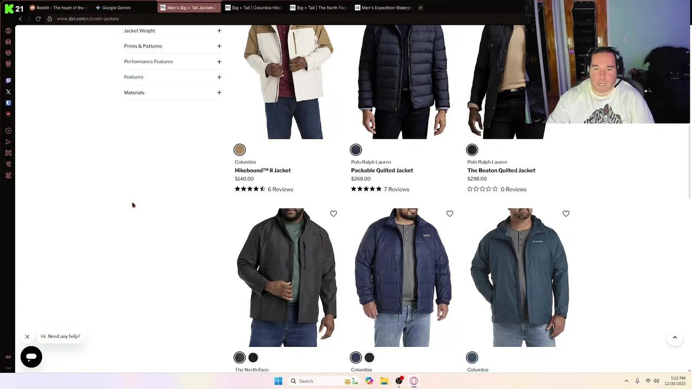Viewport: 692px width, 389px height.
Task: Click the $268.00 price text
Action: (361, 179)
